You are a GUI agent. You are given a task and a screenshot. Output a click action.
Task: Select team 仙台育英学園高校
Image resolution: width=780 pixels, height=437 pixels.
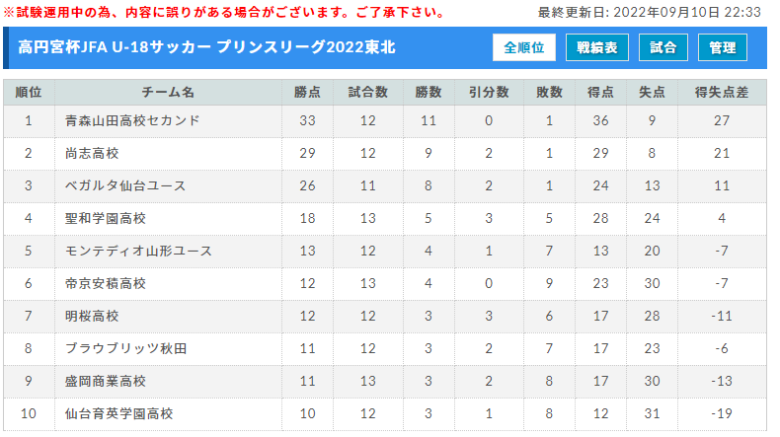[x=118, y=413]
